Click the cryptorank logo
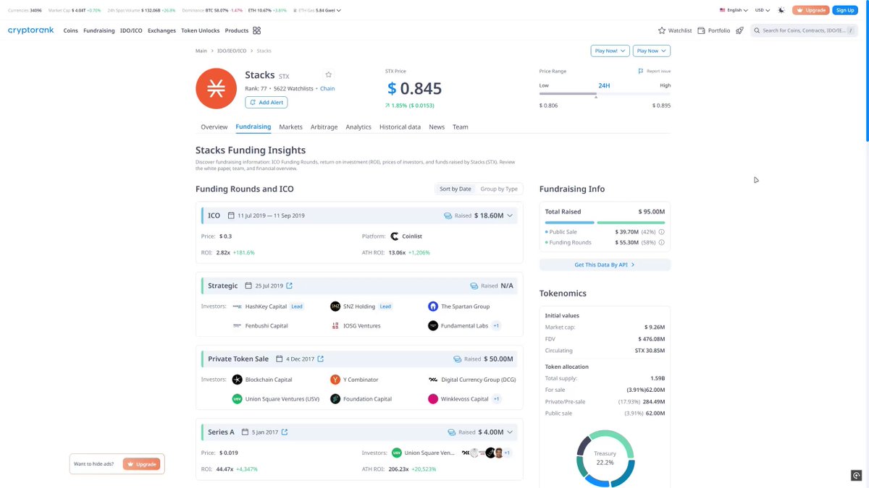Image resolution: width=869 pixels, height=488 pixels. tap(31, 30)
